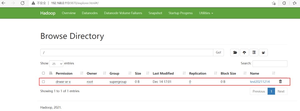Click into the Search input field

click(x=270, y=63)
